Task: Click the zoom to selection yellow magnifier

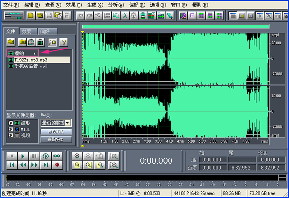Action: (x=77, y=165)
